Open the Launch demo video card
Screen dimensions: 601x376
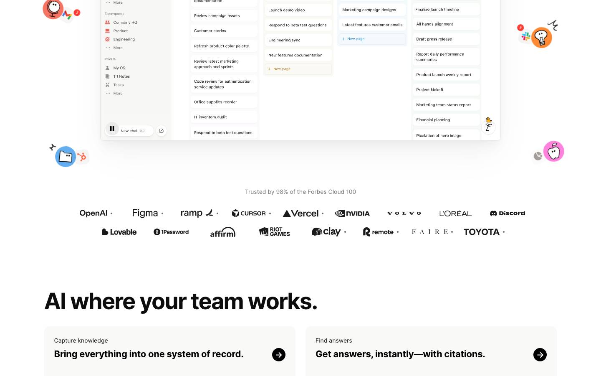tap(298, 10)
